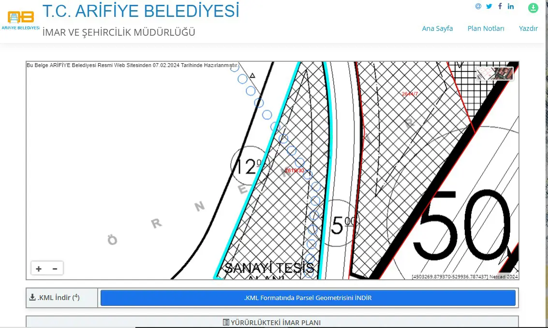Zoom in the map with plus button
Viewport: 548px width, 328px height.
pos(39,268)
